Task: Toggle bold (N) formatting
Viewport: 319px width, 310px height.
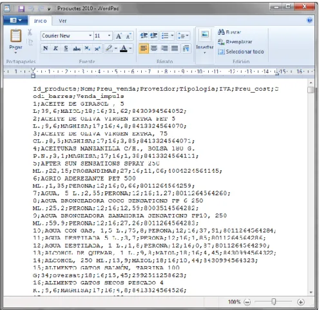Action: (45, 48)
